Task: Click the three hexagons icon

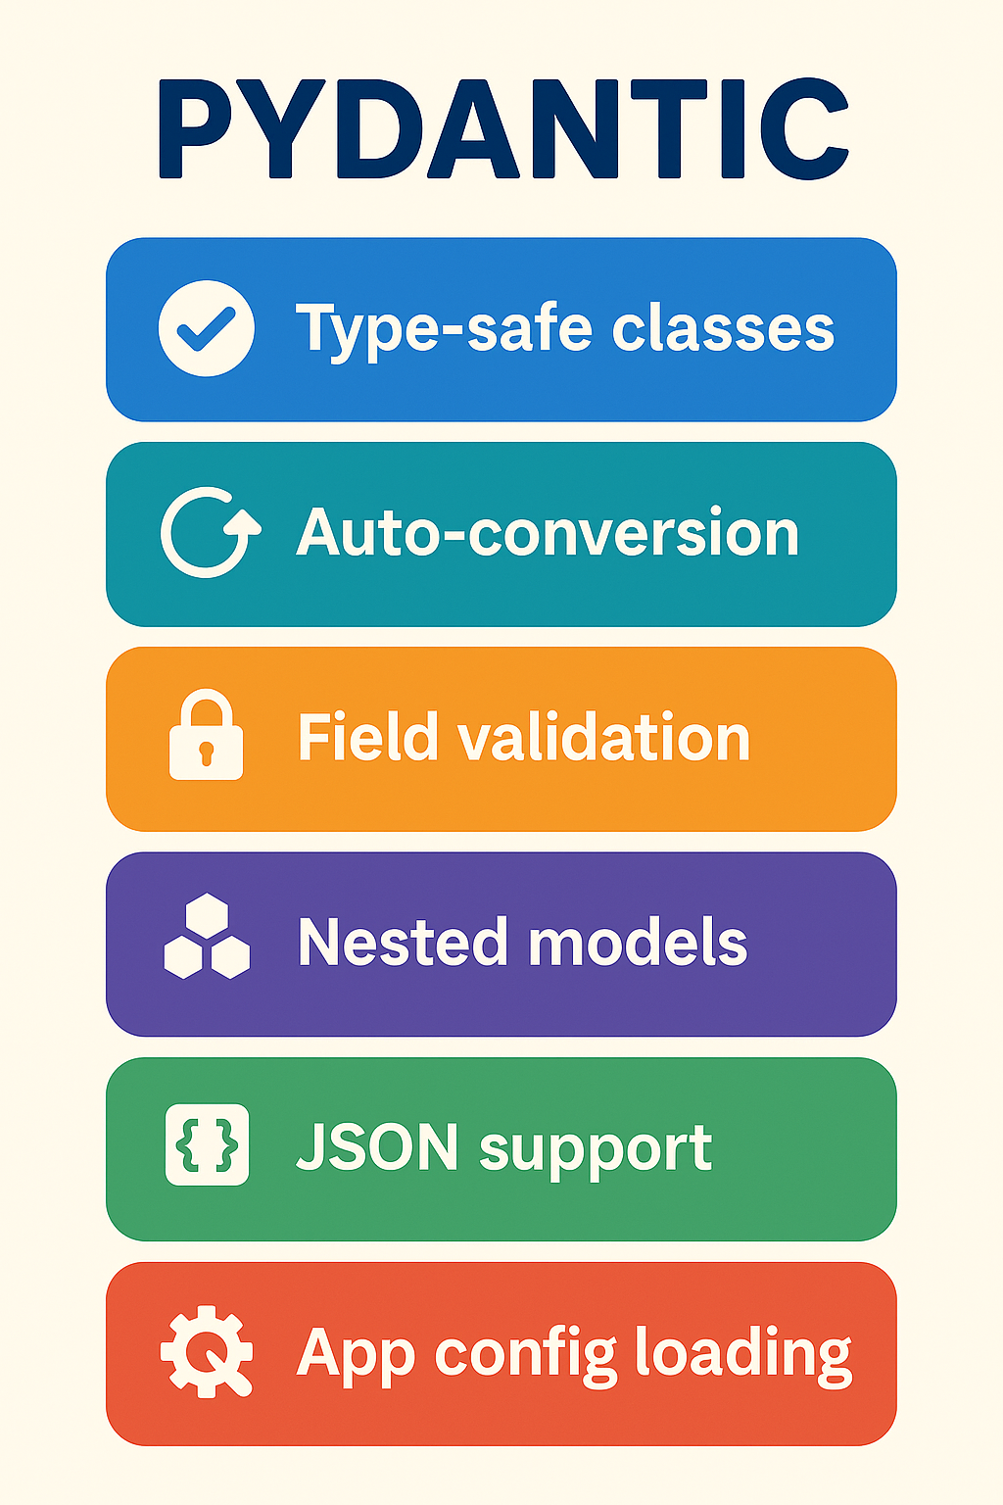Action: pyautogui.click(x=207, y=937)
